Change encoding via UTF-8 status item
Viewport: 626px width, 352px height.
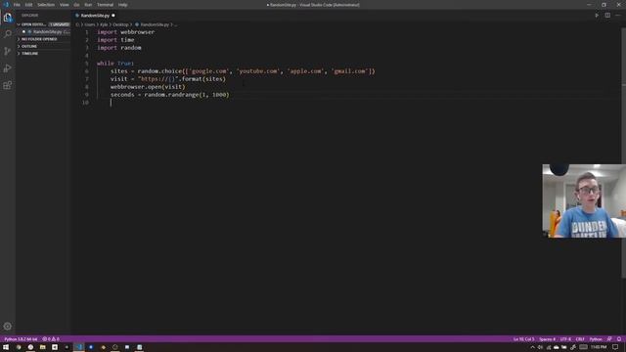[565, 339]
